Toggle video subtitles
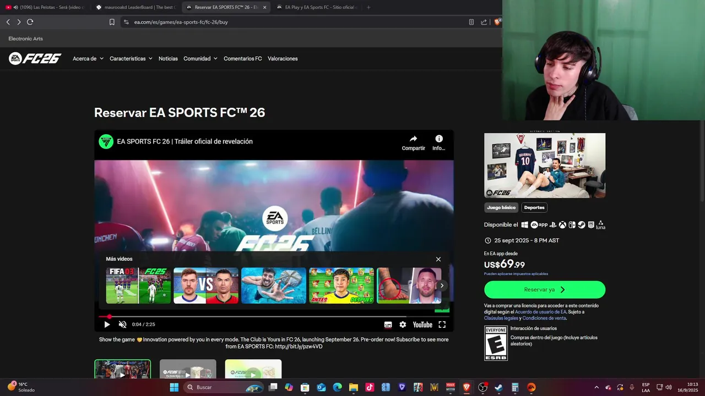Viewport: 705px width, 396px height. coord(388,324)
